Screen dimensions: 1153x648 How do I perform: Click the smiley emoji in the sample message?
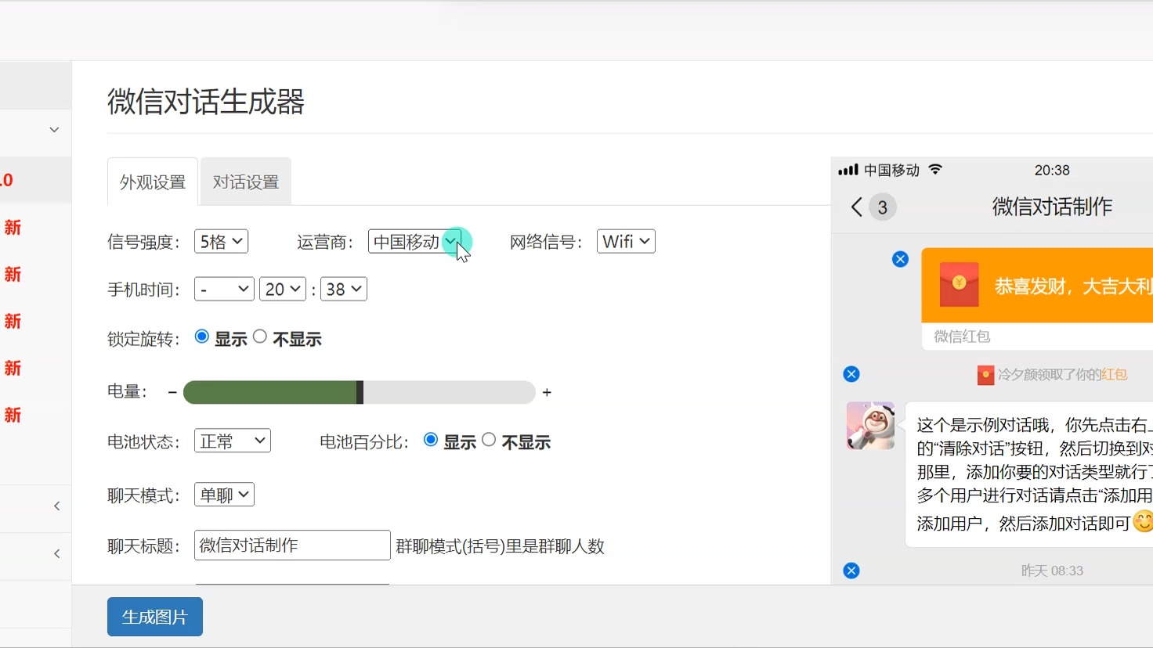pos(1144,521)
